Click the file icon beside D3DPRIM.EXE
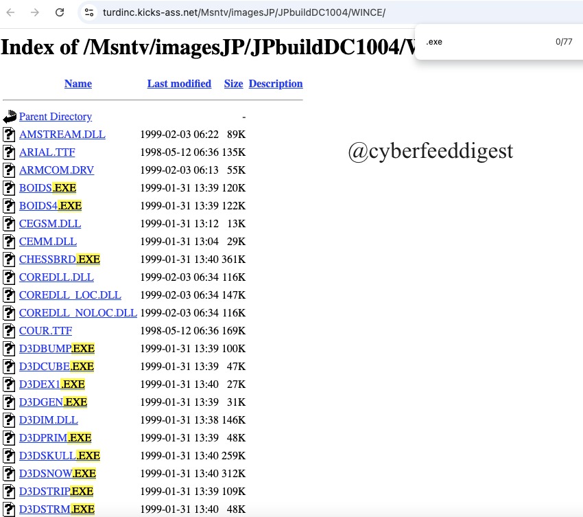The image size is (583, 517). pos(9,438)
